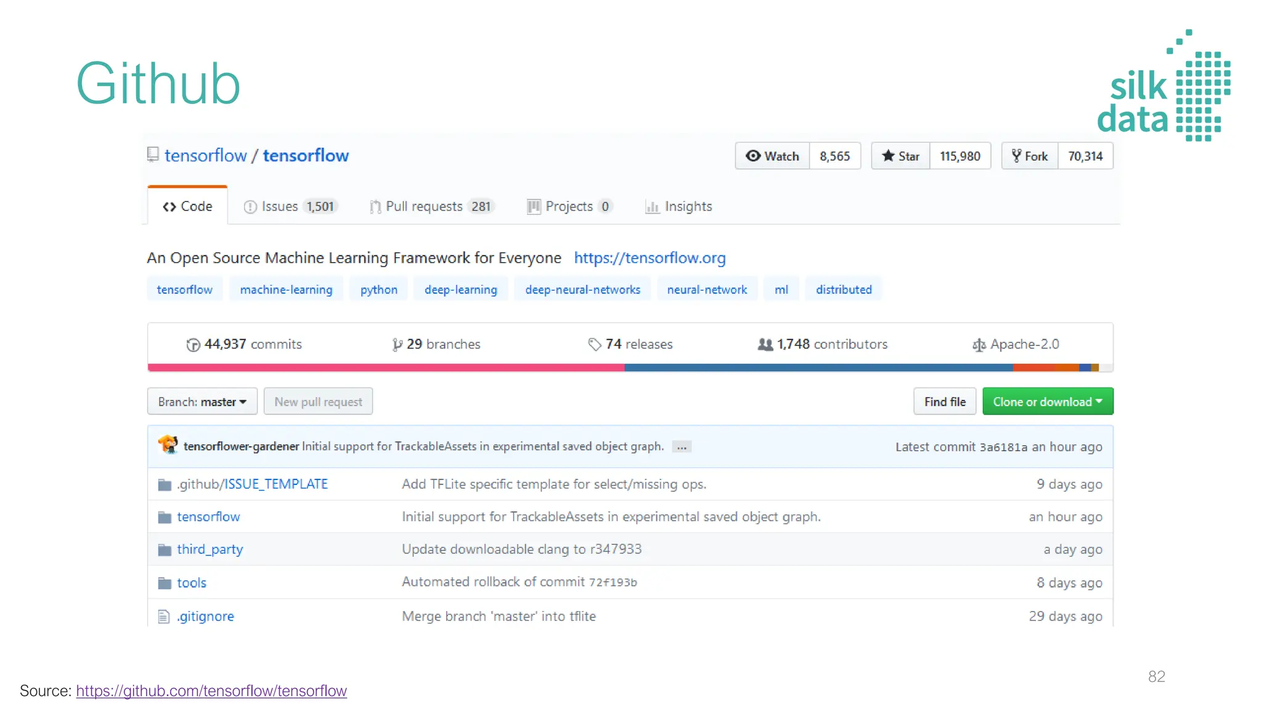Click the Issues exclamation circle icon
1262x709 pixels.
coord(250,207)
